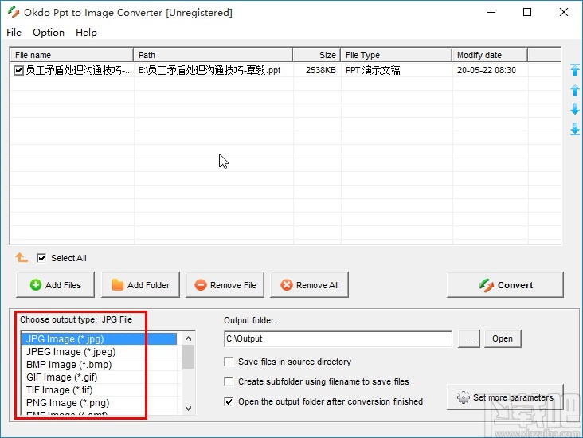The height and width of the screenshot is (438, 583).
Task: Uncheck the listed ppt file checkbox
Action: [18, 70]
